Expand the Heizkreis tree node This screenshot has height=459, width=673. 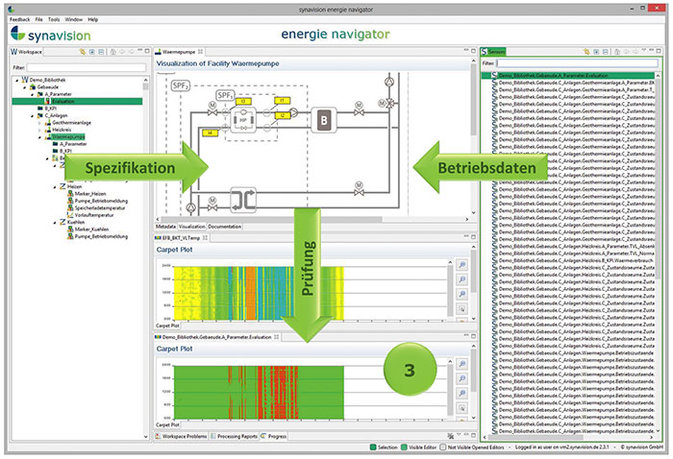tap(40, 130)
